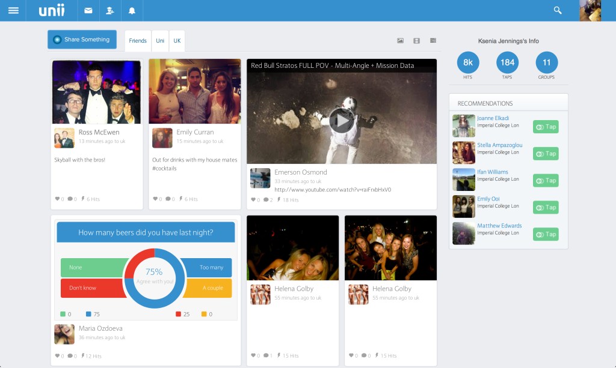
Task: Filter feed by text posts icon
Action: 433,40
